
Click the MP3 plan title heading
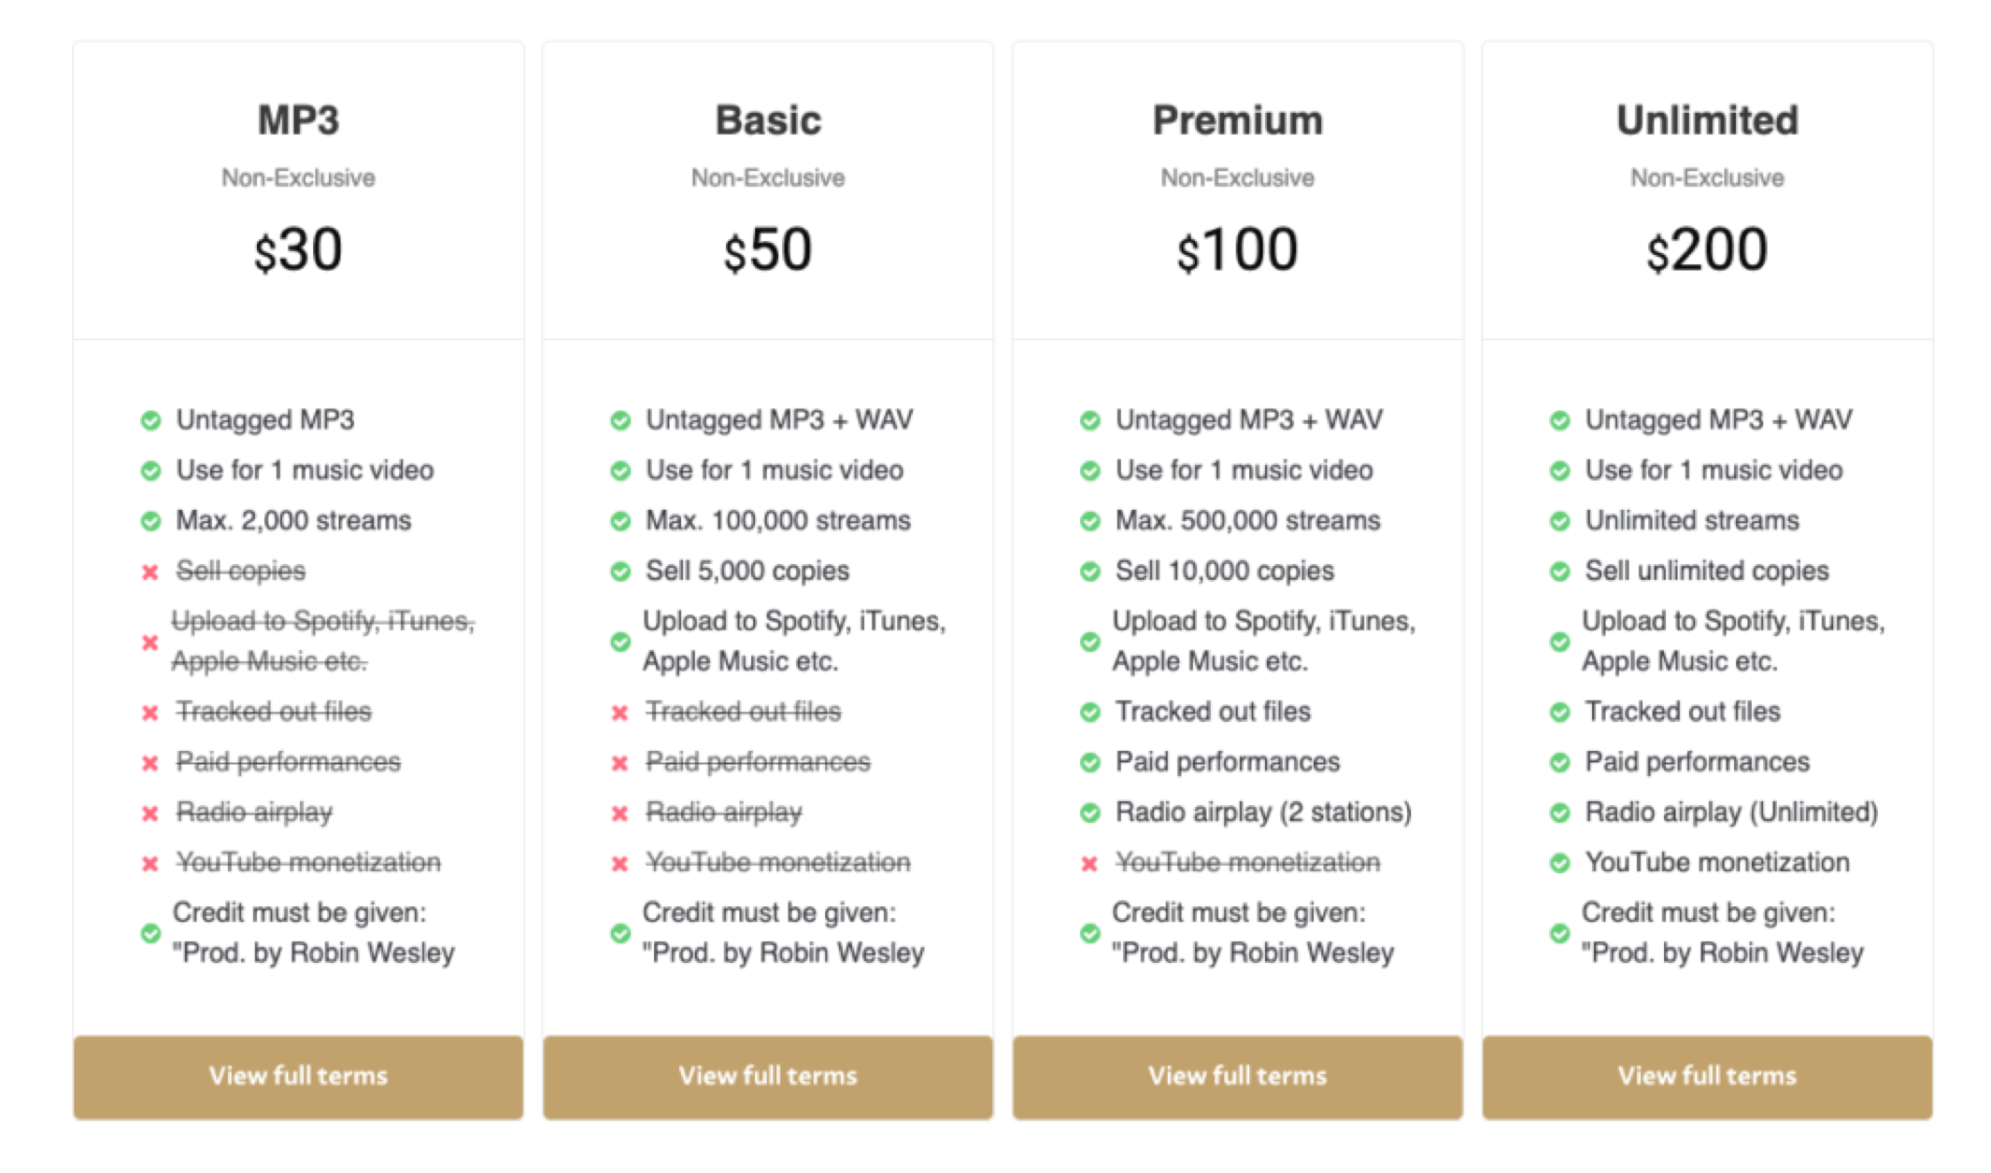click(x=298, y=120)
